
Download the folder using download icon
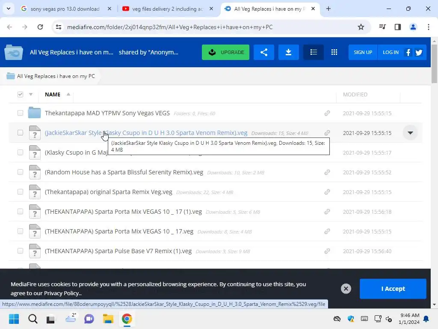[x=289, y=52]
